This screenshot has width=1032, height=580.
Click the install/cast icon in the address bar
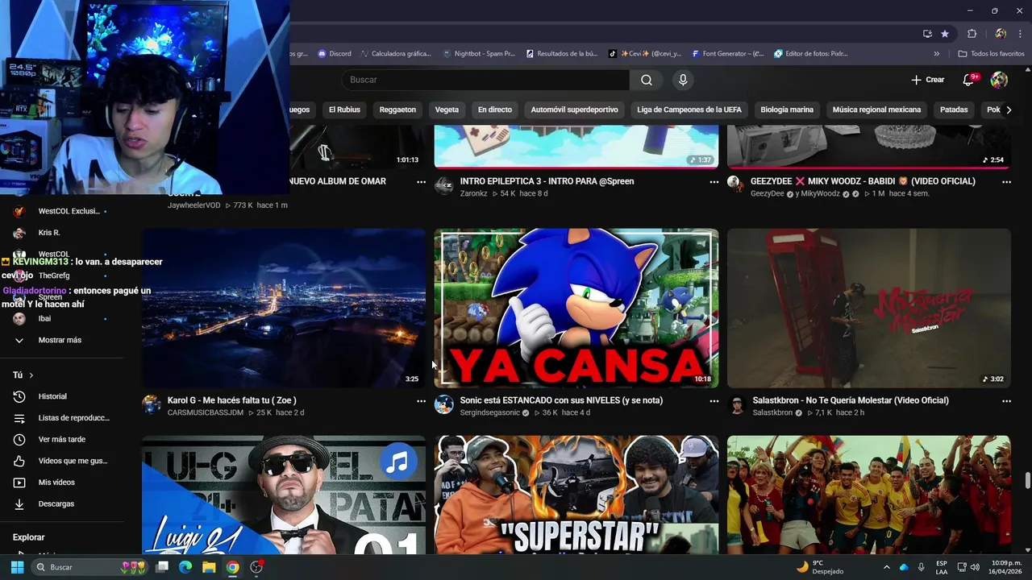pyautogui.click(x=927, y=34)
